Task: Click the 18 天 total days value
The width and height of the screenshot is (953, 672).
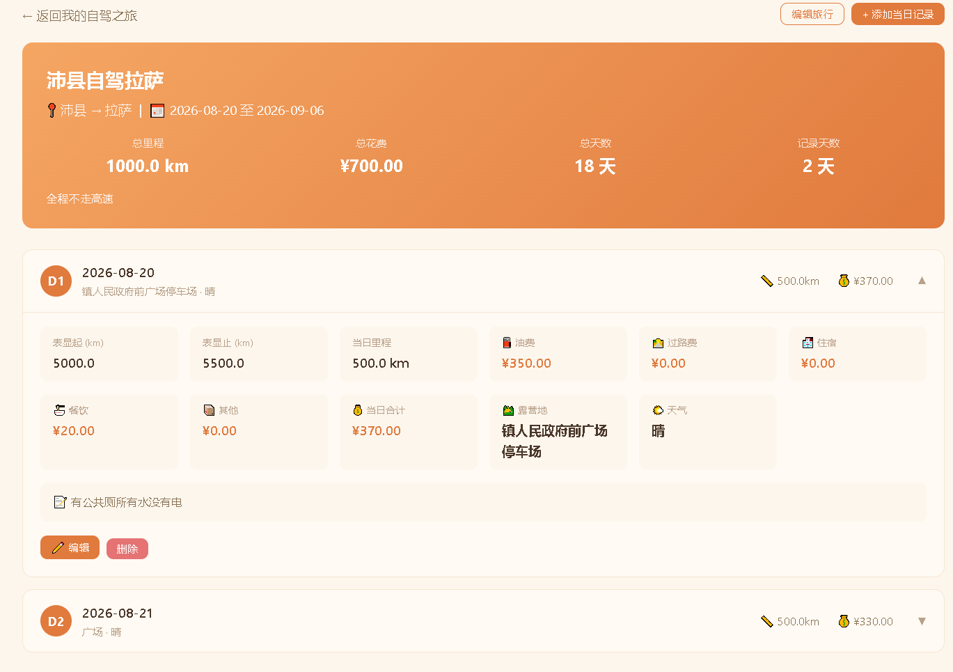Action: pos(595,166)
